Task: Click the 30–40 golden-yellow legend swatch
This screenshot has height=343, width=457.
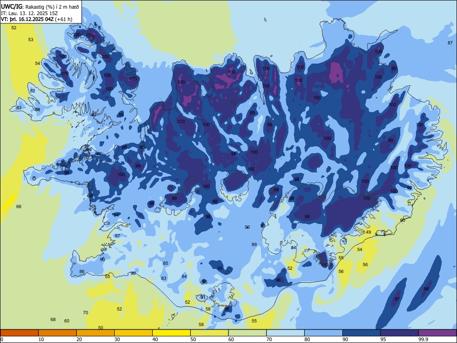Action: [133, 333]
